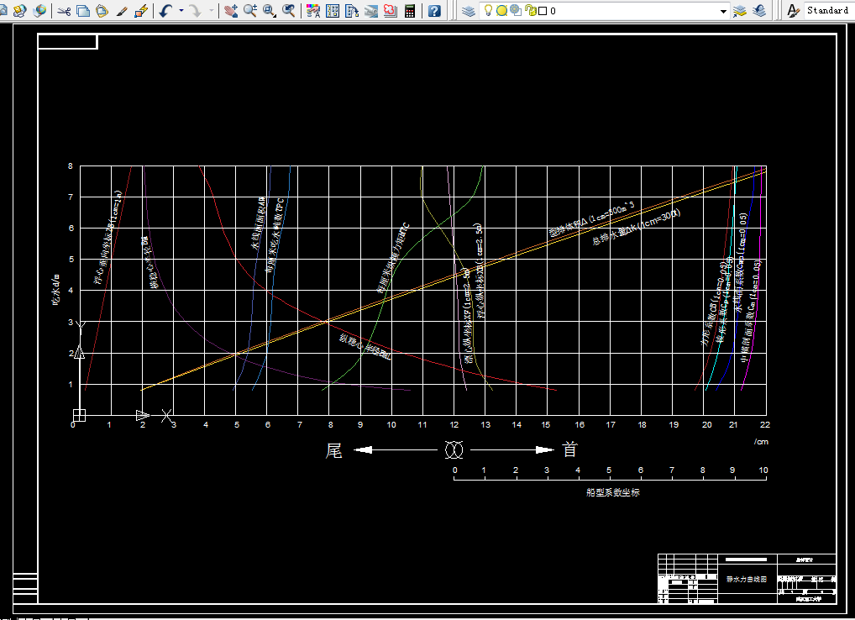Image resolution: width=855 pixels, height=620 pixels.
Task: Click the 船型系数坐标 caption text
Action: [613, 492]
